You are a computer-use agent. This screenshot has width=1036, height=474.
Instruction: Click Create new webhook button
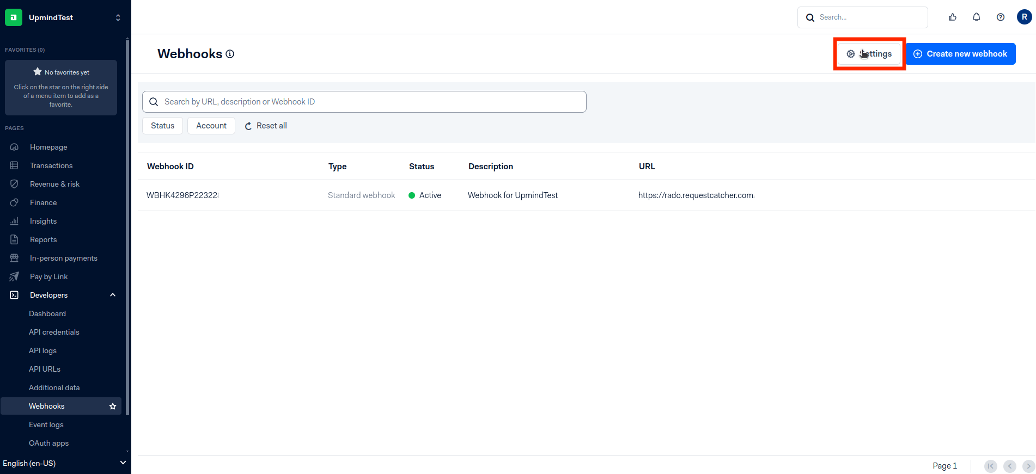tap(961, 54)
